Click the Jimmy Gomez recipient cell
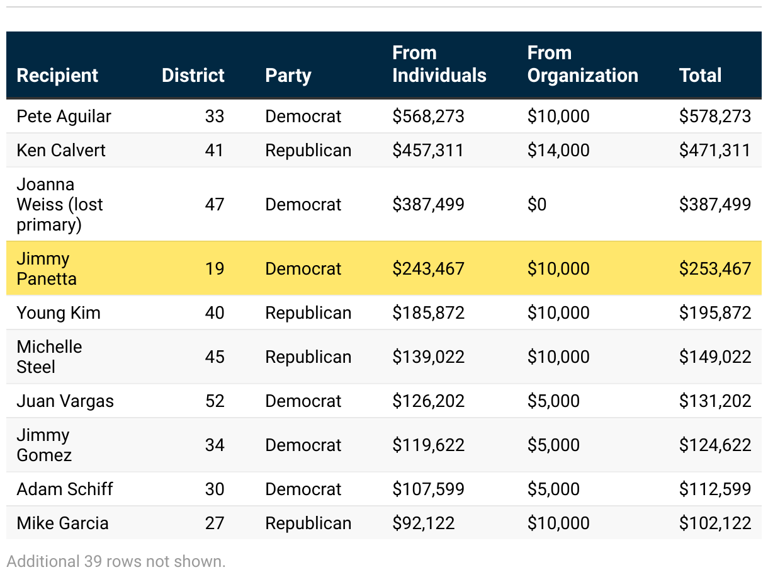This screenshot has width=768, height=577. tap(44, 445)
